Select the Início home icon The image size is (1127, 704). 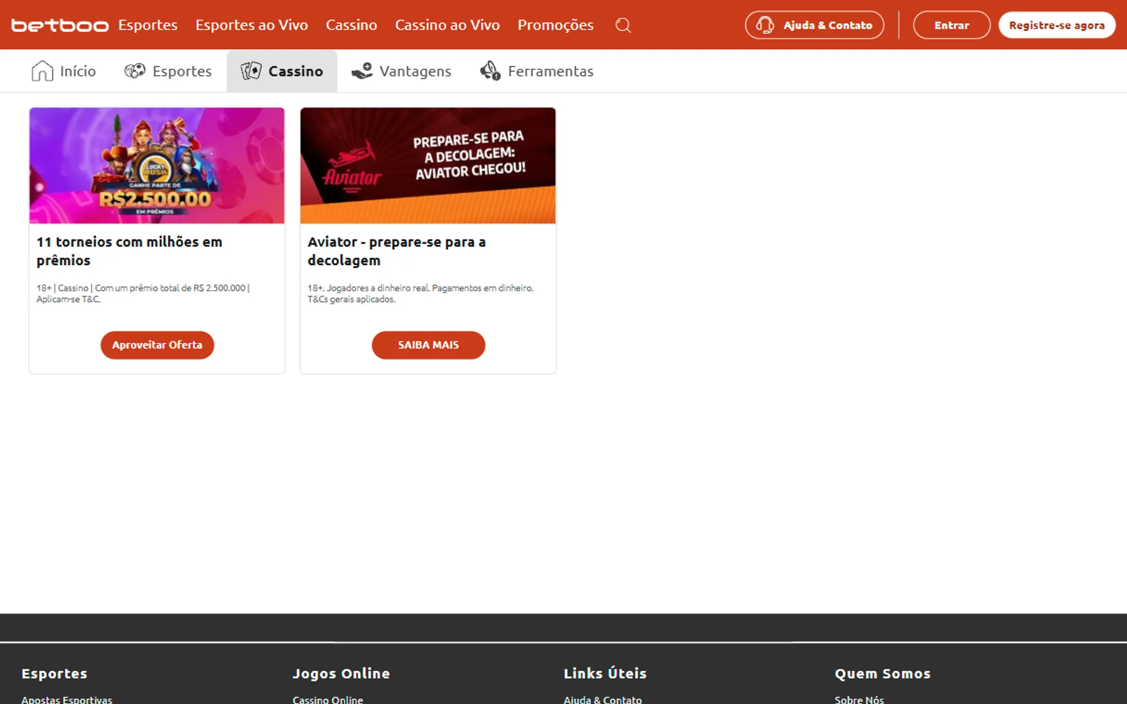pos(42,70)
